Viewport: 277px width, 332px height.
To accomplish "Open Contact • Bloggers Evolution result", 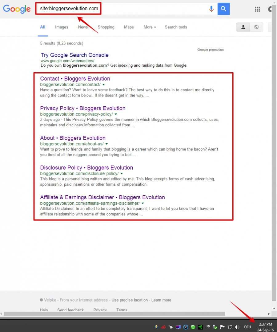I will (x=75, y=79).
